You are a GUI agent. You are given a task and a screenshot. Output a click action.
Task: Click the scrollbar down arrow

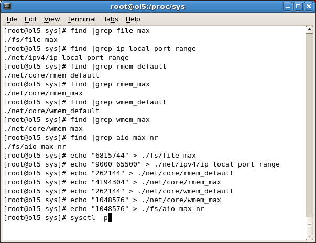point(309,236)
